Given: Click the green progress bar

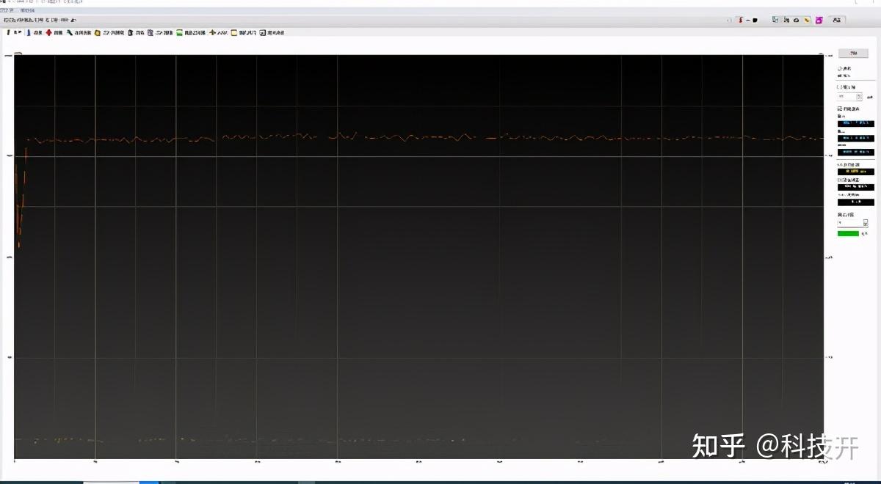Looking at the screenshot, I should [x=848, y=233].
